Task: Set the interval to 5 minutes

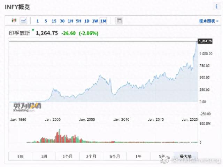Action: pyautogui.click(x=46, y=21)
